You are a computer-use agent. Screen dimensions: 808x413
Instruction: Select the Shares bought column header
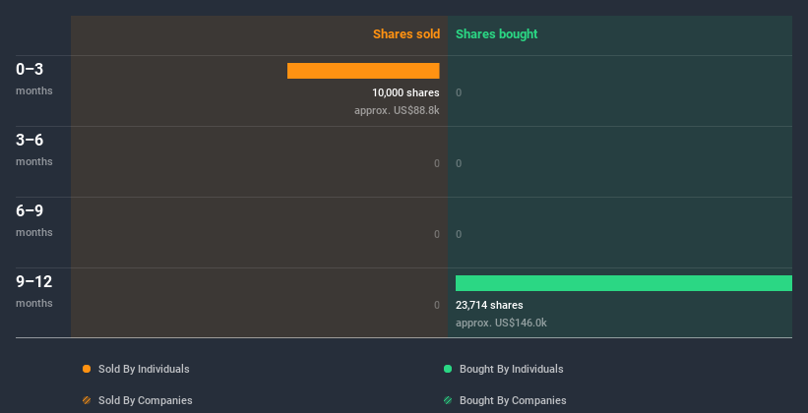tap(496, 34)
